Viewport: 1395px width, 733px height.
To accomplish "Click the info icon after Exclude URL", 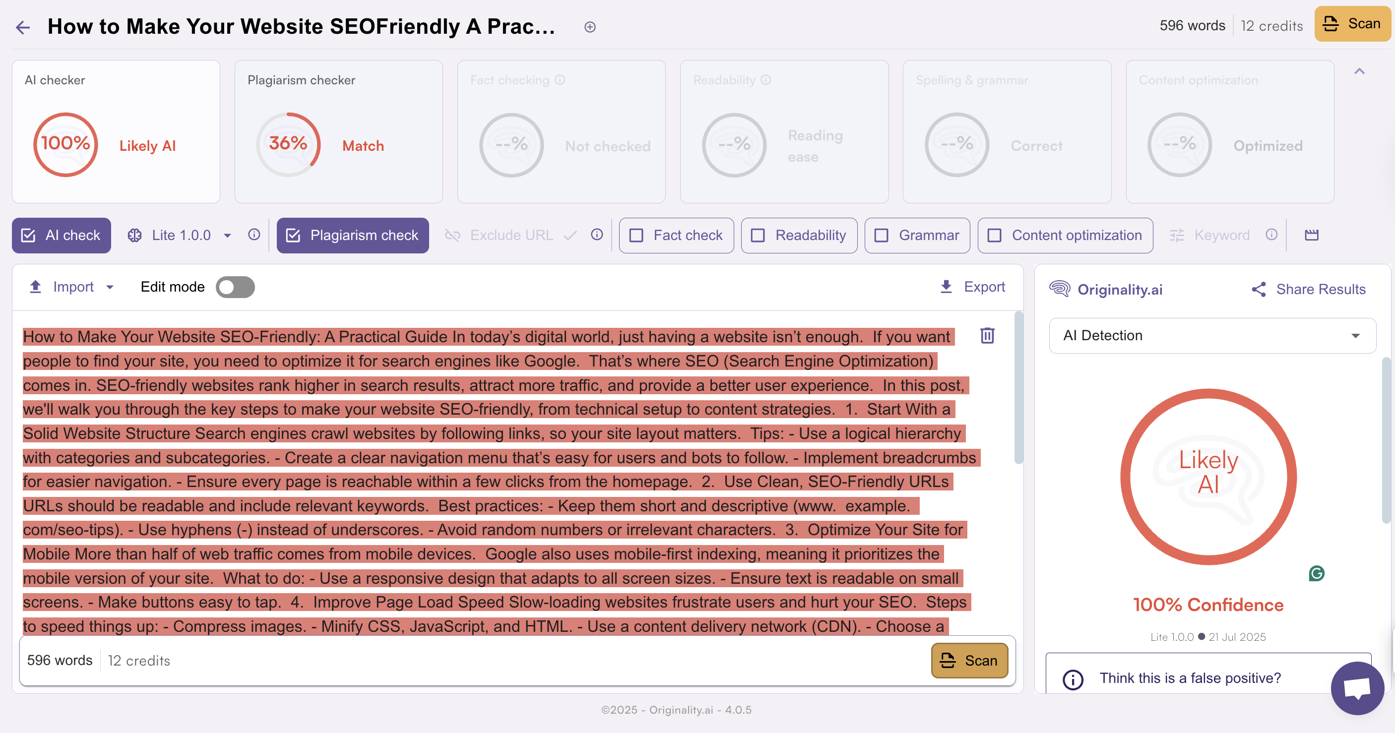I will pos(597,235).
